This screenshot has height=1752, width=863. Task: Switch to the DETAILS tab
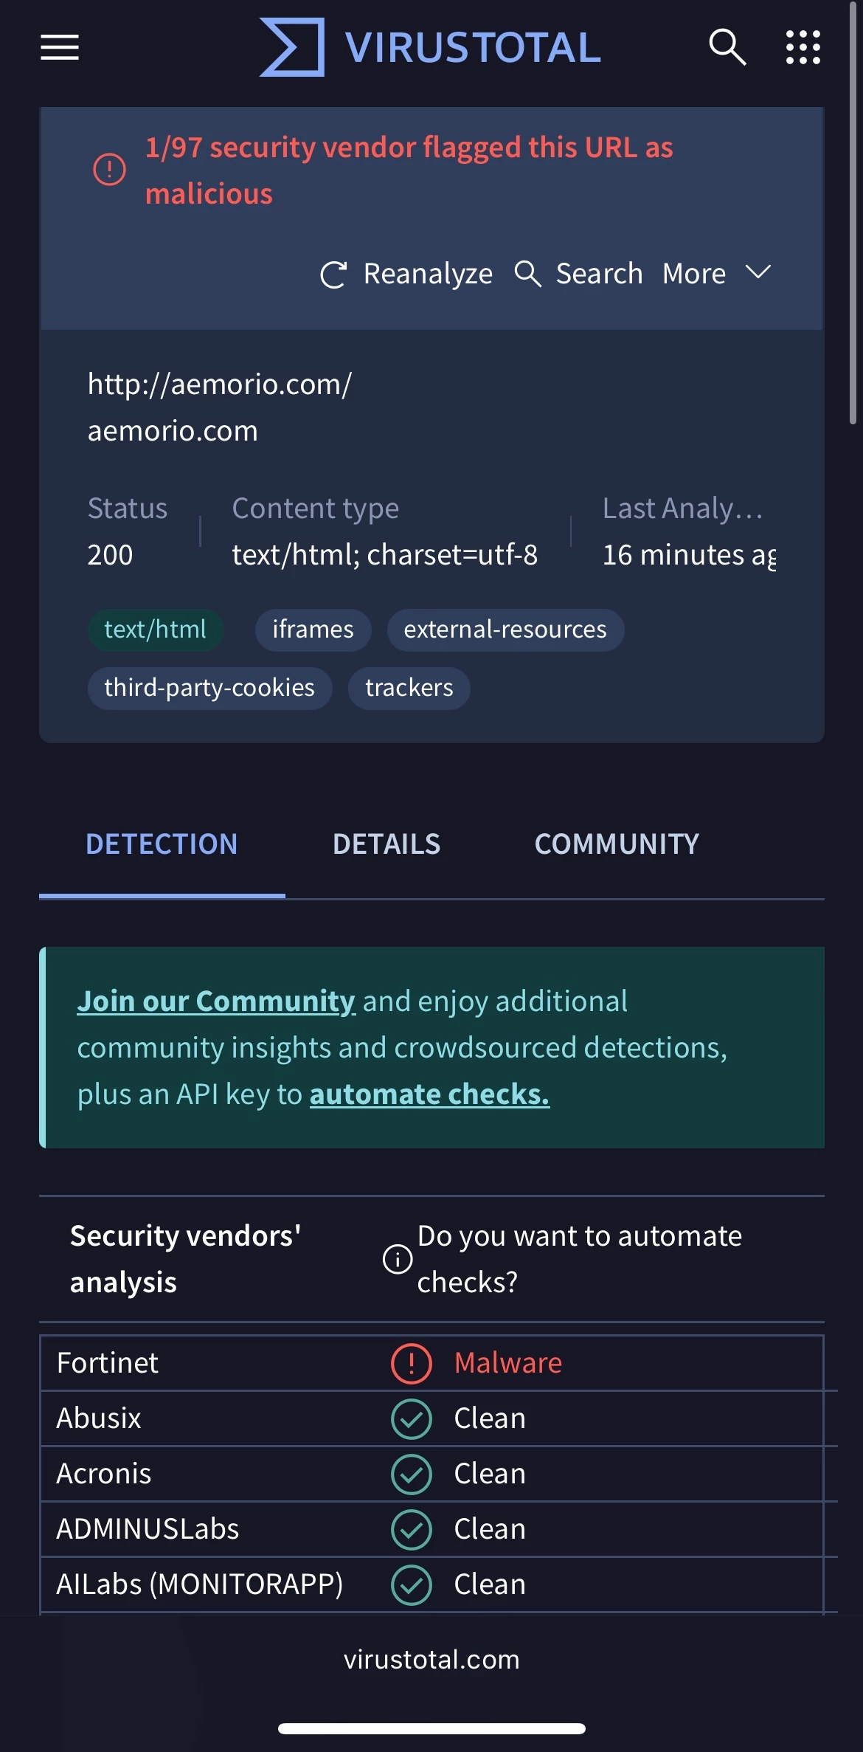click(x=387, y=844)
